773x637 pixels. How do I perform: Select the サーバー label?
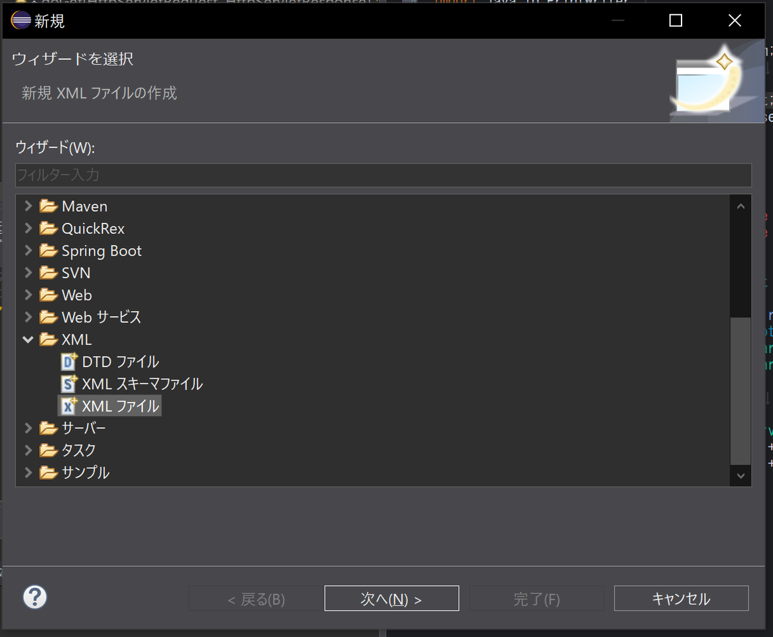point(84,428)
